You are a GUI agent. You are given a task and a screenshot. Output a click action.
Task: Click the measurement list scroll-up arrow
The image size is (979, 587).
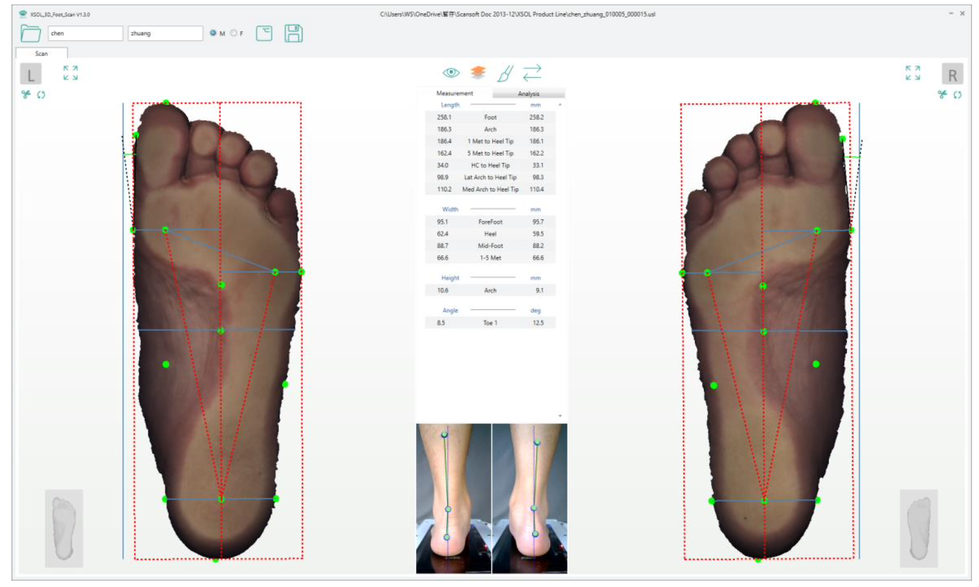(560, 105)
